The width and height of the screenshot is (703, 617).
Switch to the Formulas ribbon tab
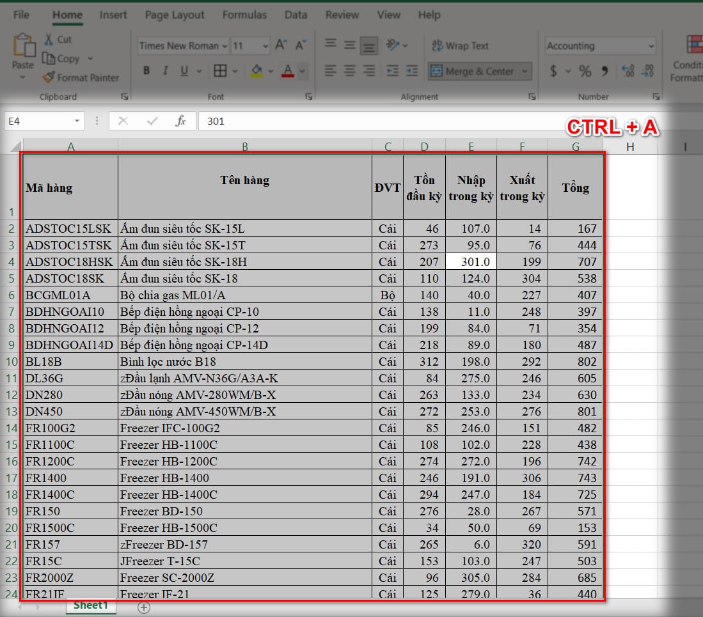coord(244,15)
